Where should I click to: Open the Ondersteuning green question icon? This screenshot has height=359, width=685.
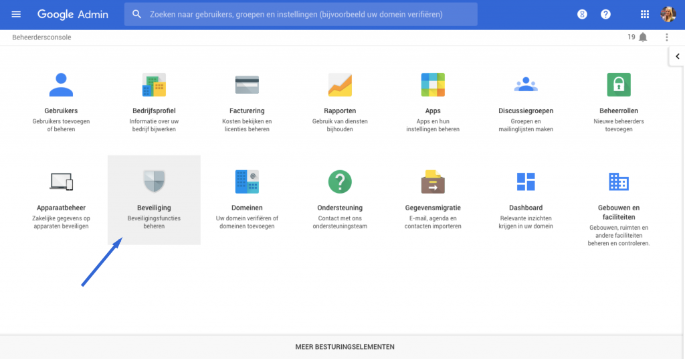[340, 182]
